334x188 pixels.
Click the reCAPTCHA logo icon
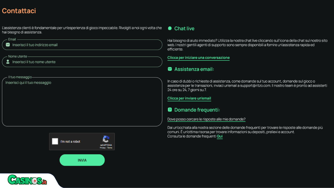coord(106,139)
